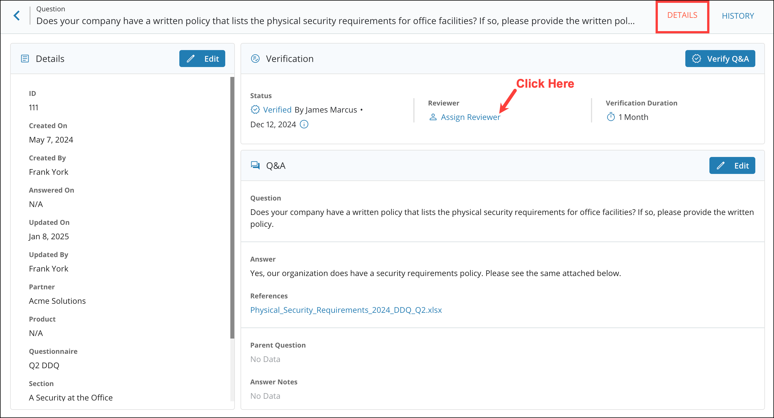
Task: Click the Verify Q&A button
Action: click(720, 59)
